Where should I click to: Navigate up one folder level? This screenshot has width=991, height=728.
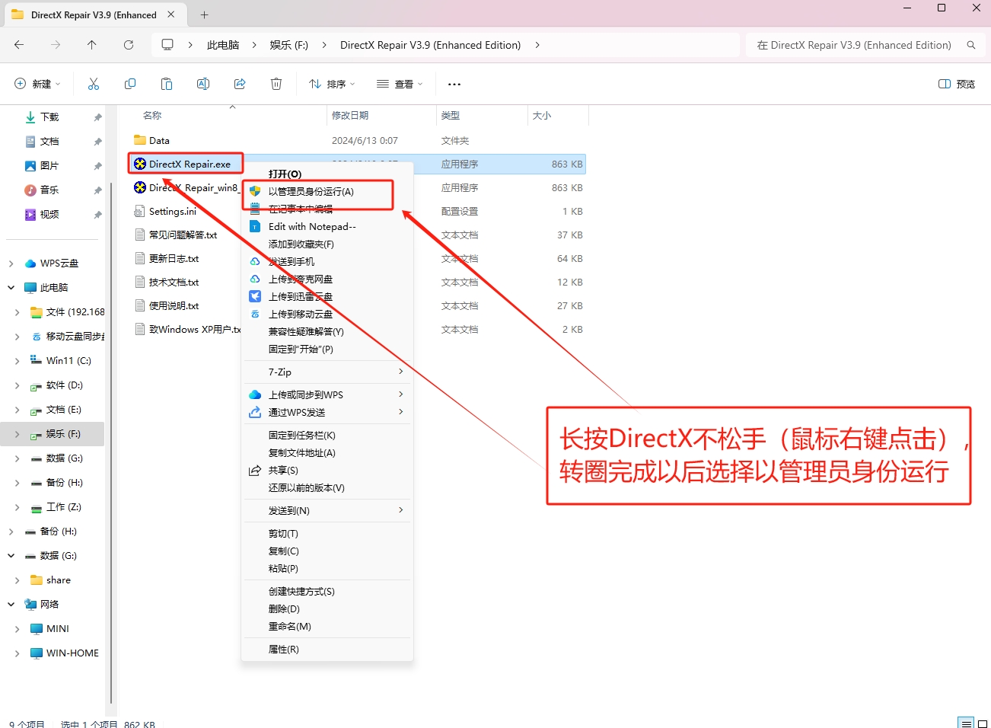tap(92, 45)
